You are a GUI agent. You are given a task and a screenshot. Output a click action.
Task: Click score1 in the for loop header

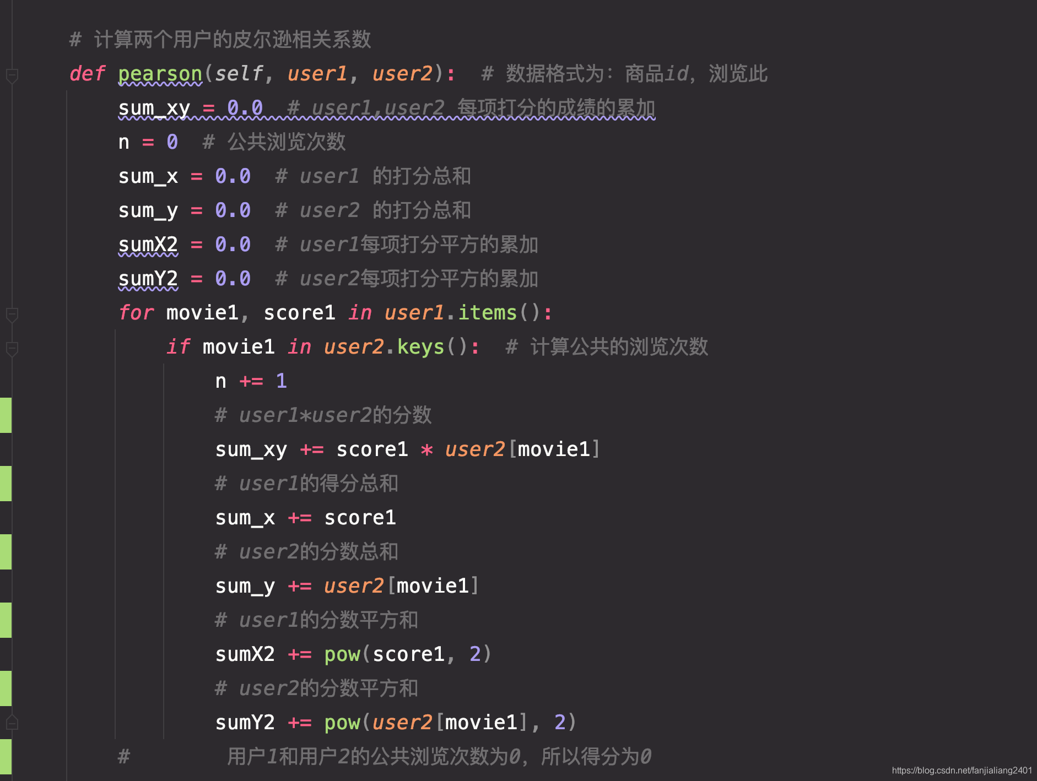point(299,313)
